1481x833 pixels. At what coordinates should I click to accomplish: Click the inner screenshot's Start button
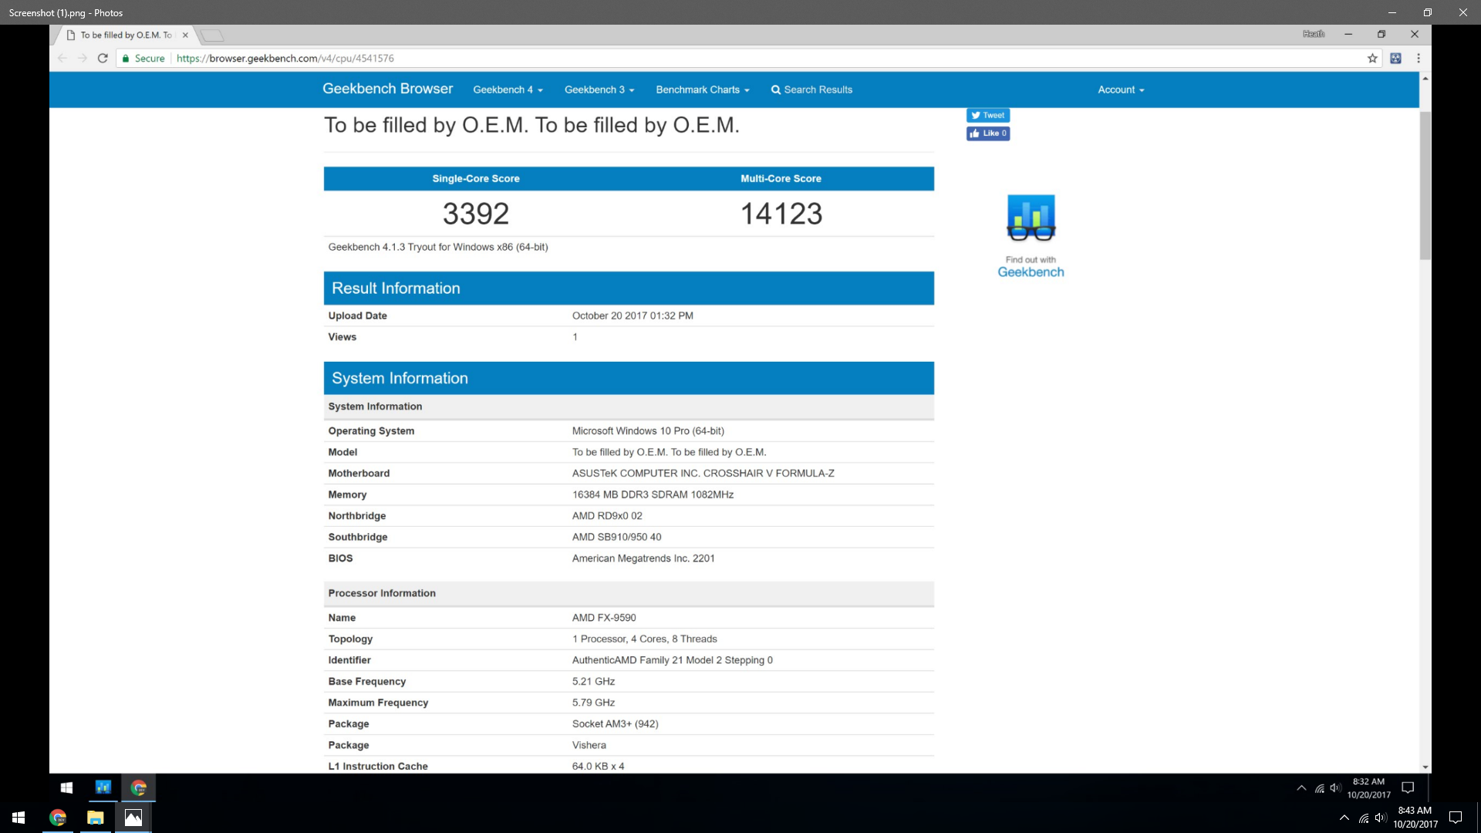click(66, 787)
